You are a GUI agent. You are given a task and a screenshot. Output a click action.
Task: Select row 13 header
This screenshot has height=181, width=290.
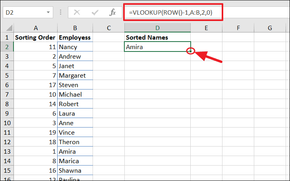[7, 152]
